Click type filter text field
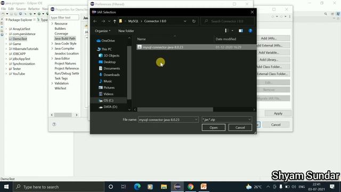Screen dimensions: 341x192 [x=64, y=18]
